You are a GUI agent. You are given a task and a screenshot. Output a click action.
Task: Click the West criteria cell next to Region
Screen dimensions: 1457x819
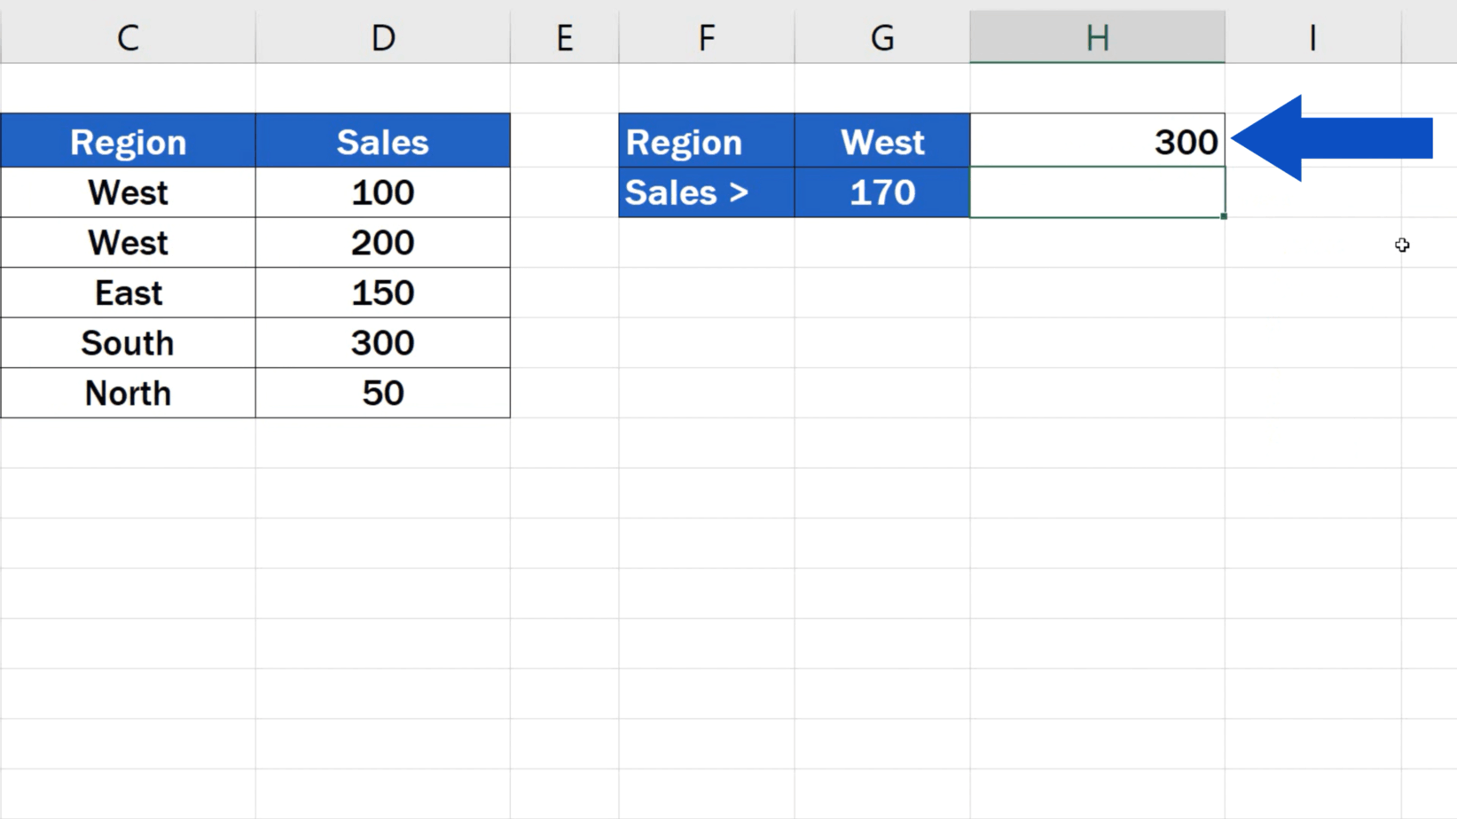point(881,140)
